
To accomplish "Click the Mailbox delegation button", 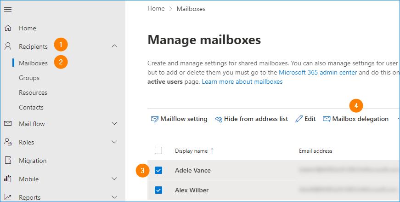I will pos(356,119).
